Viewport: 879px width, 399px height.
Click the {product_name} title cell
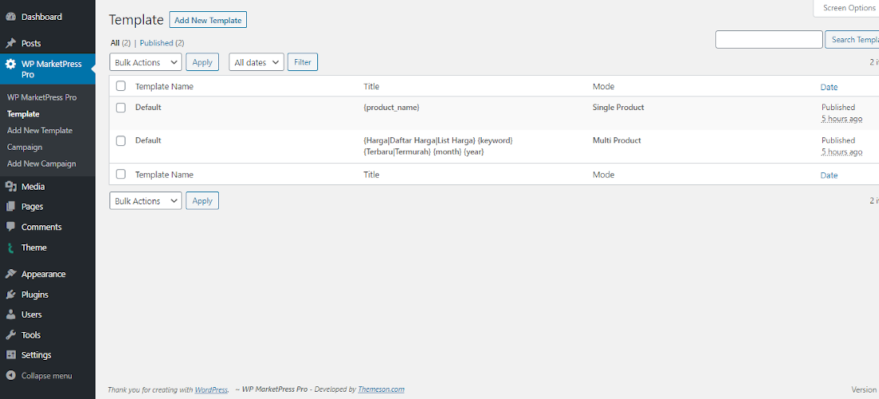click(x=392, y=107)
